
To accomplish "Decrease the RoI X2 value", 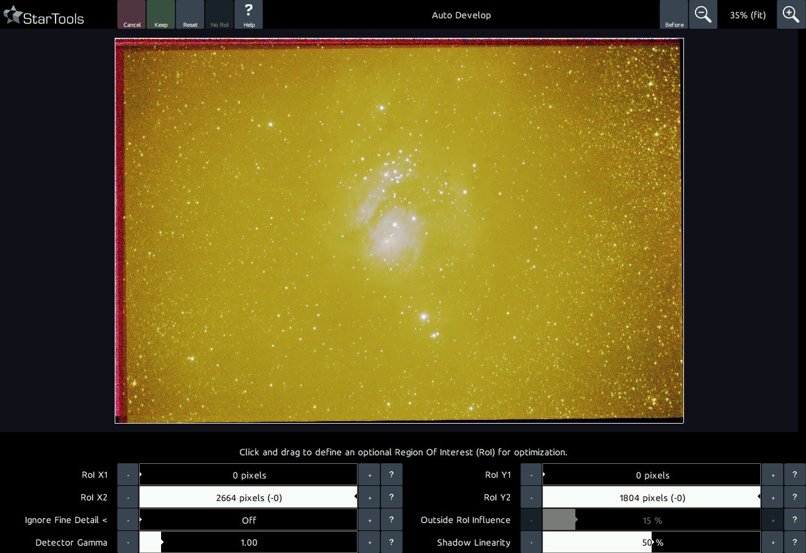I will 128,497.
